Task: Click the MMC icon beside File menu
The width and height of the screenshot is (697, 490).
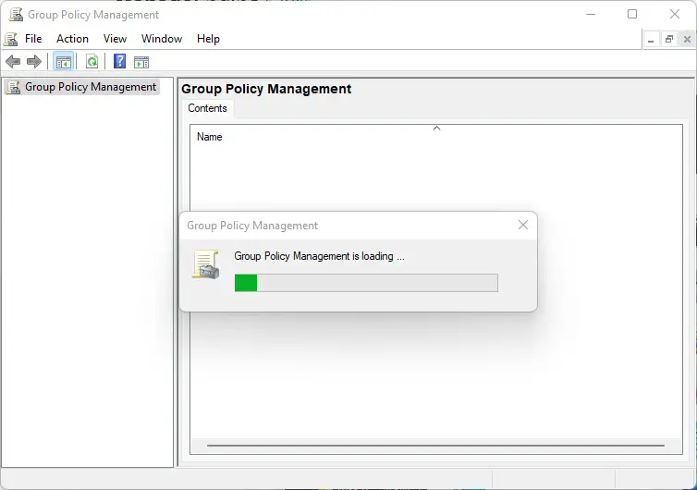Action: [x=11, y=39]
